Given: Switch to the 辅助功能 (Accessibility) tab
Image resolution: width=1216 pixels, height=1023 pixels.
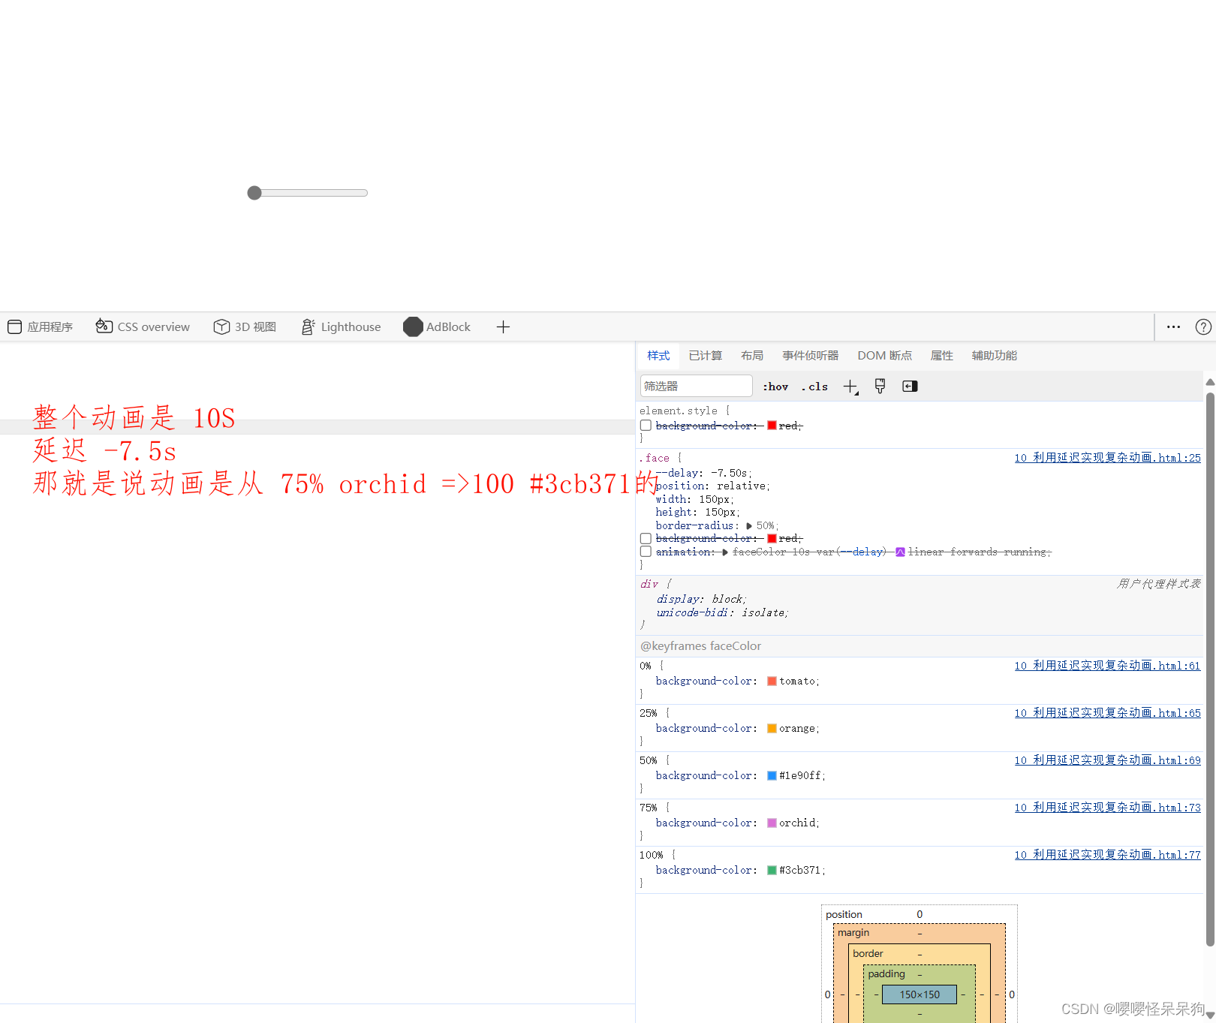Looking at the screenshot, I should click(995, 356).
